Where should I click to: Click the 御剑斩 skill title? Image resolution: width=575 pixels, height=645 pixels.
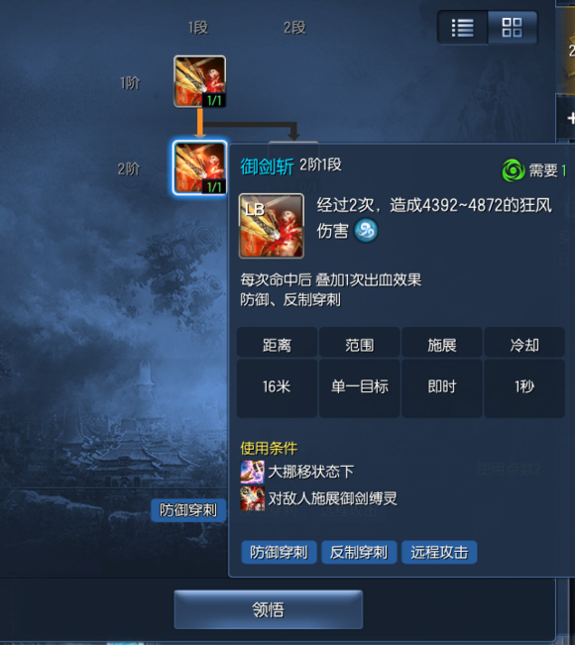click(x=267, y=166)
